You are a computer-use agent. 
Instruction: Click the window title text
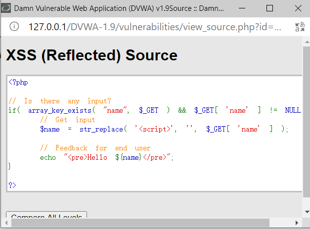pyautogui.click(x=119, y=8)
